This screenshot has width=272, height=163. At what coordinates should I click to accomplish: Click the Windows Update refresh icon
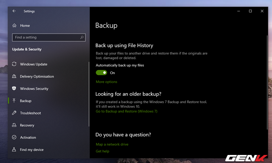pyautogui.click(x=14, y=64)
